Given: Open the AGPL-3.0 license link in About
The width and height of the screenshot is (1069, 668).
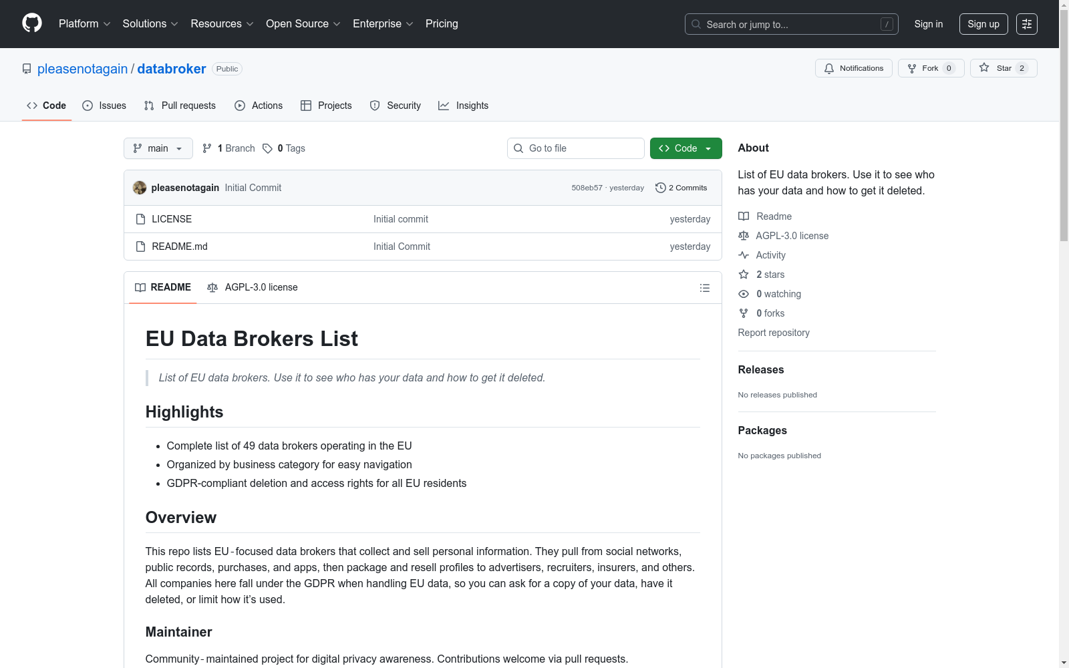Looking at the screenshot, I should coord(783,236).
